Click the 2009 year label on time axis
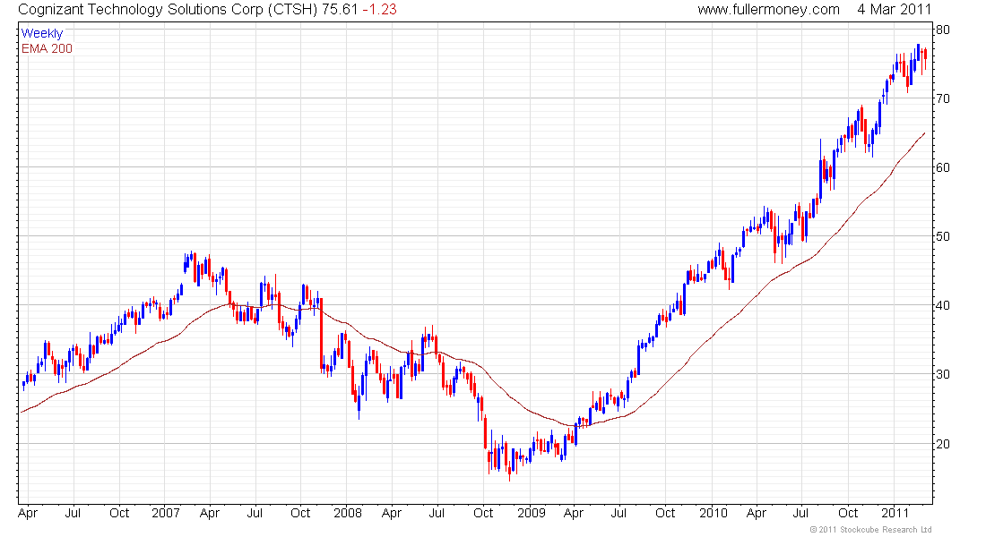The width and height of the screenshot is (986, 537). (x=532, y=513)
